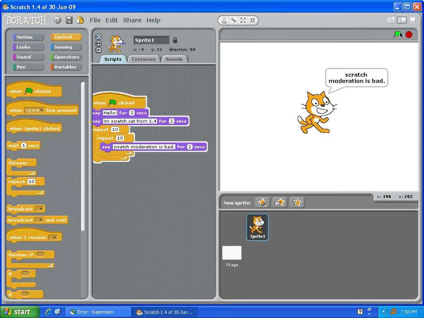Viewport: 424px width, 318px height.
Task: Switch to small stage view mode
Action: coord(391,20)
